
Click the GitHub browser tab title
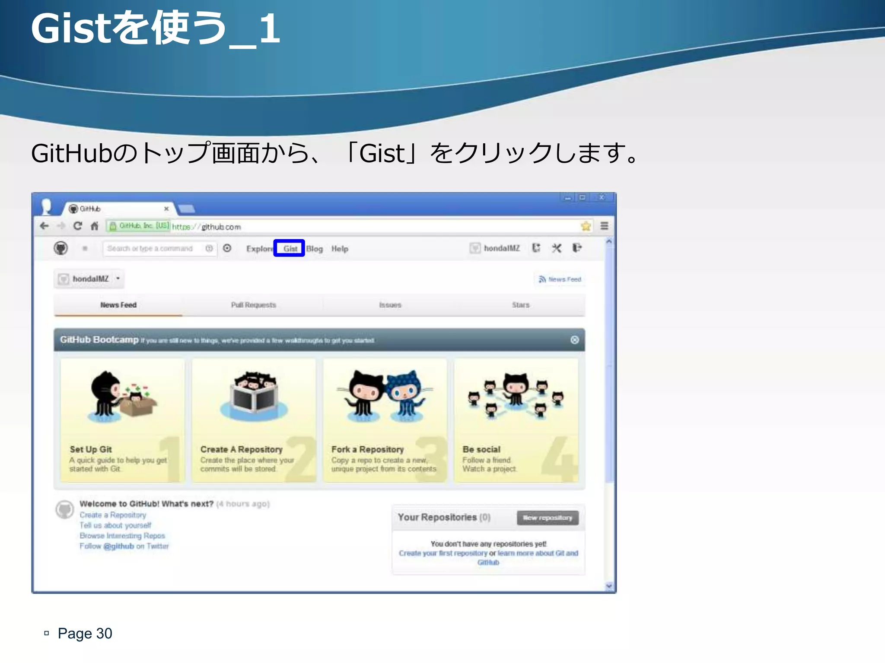tap(90, 209)
